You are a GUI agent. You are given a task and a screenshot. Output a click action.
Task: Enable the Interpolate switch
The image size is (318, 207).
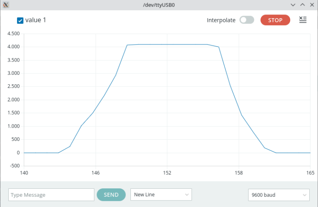pyautogui.click(x=247, y=20)
